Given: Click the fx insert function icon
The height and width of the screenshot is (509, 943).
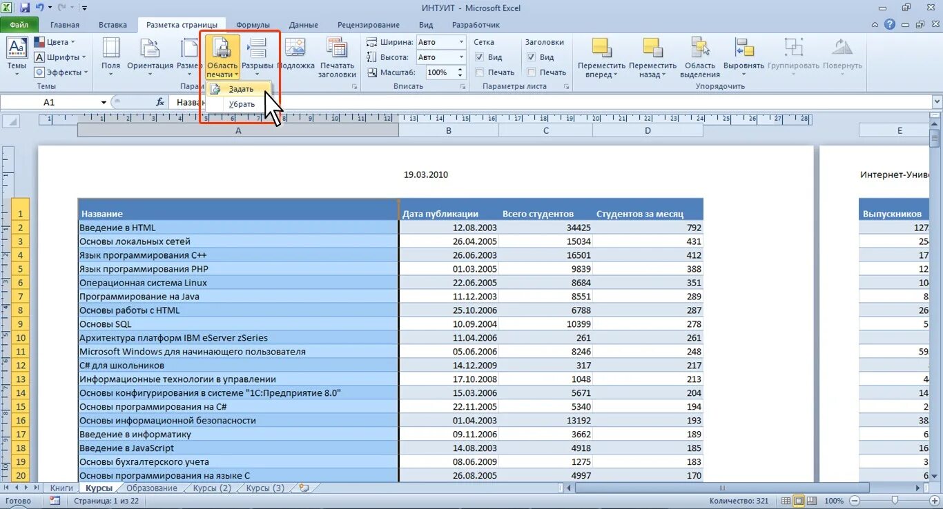Looking at the screenshot, I should [159, 102].
